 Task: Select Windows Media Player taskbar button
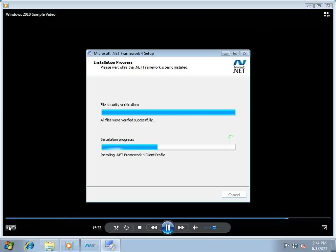coord(70,245)
